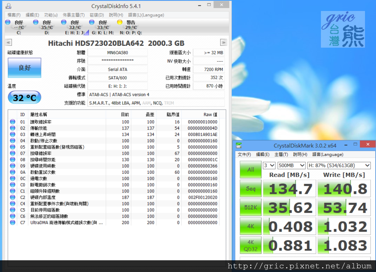The image size is (376, 272).
Task: Click raw value 002F00120020 in C2 row
Action: 203,197
